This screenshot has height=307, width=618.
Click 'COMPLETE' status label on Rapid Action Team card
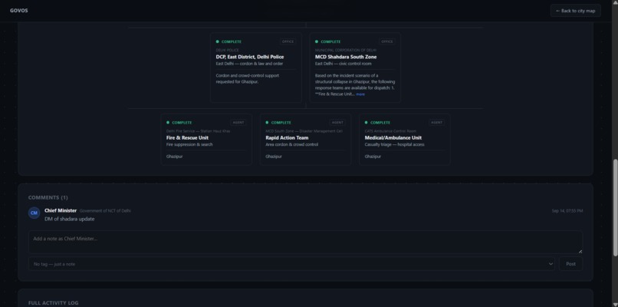click(x=281, y=122)
